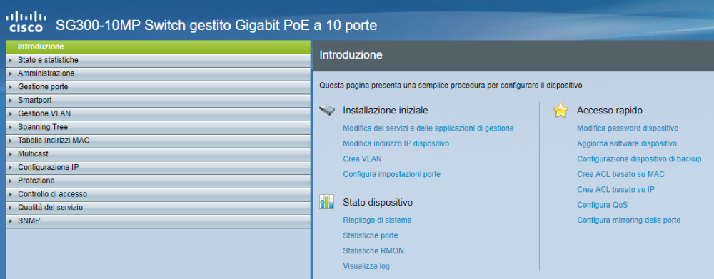Viewport: 714px width, 279px height.
Task: Open the Gestione VLAN menu item
Action: point(159,113)
